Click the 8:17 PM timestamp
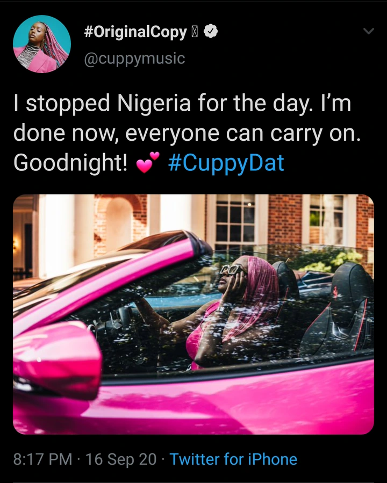The height and width of the screenshot is (483, 387). (42, 459)
